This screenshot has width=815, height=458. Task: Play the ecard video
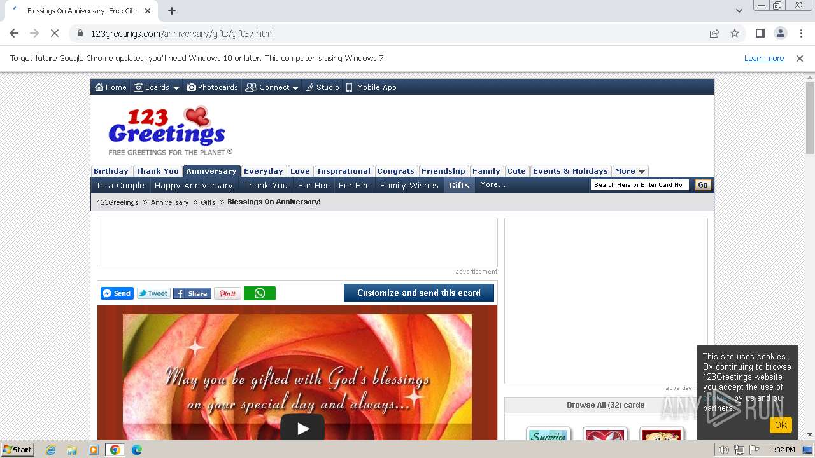[x=302, y=428]
